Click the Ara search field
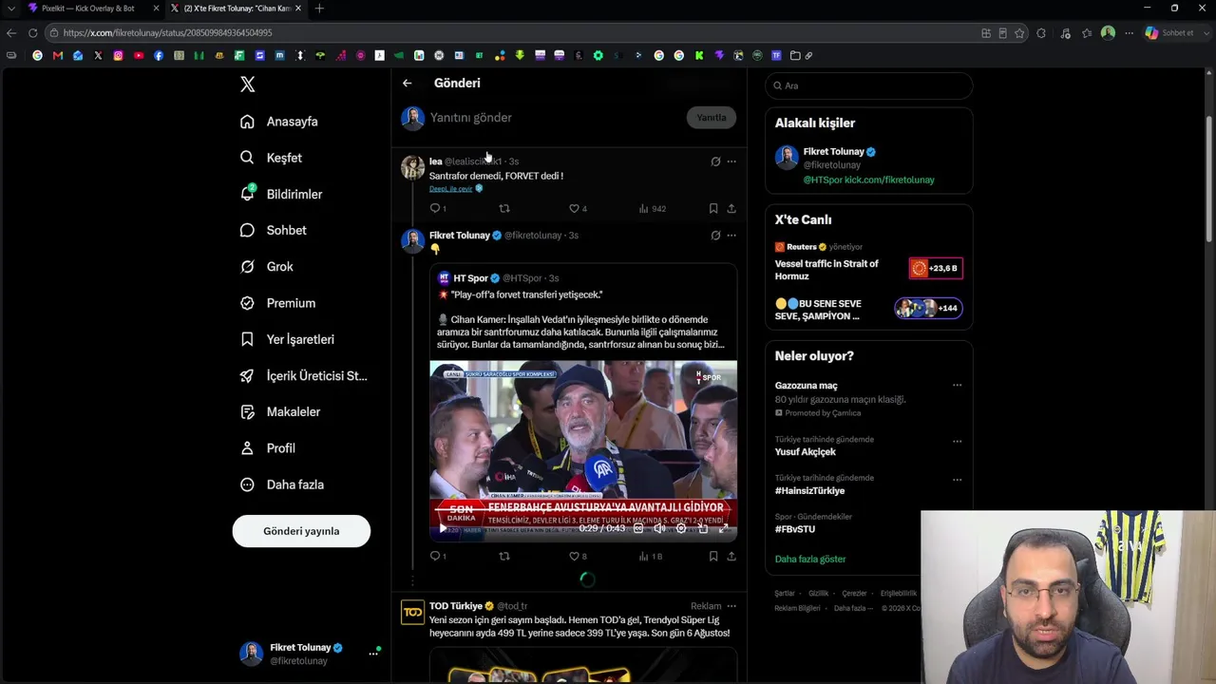The height and width of the screenshot is (684, 1216). [x=868, y=85]
